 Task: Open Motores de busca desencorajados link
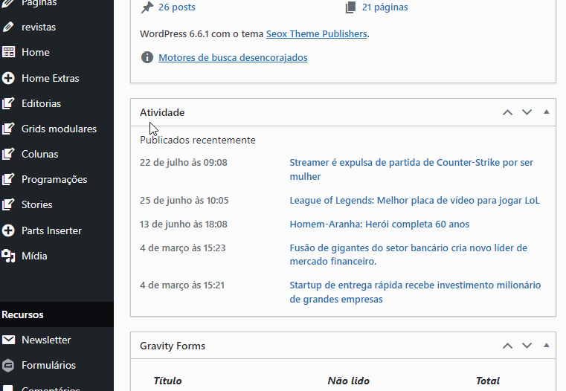[x=233, y=58]
